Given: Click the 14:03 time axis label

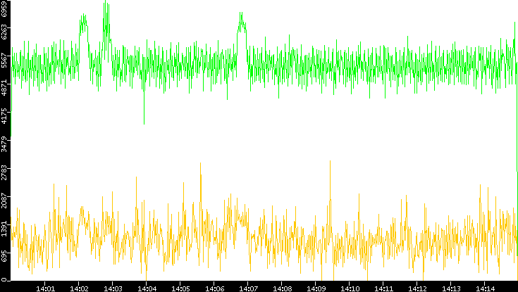Looking at the screenshot, I should click(x=113, y=289).
